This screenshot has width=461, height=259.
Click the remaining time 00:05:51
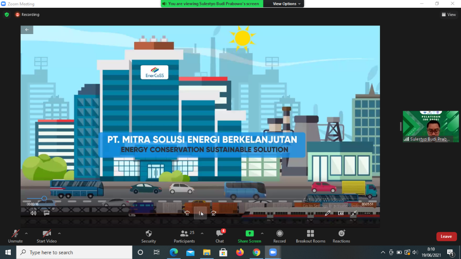point(367,204)
